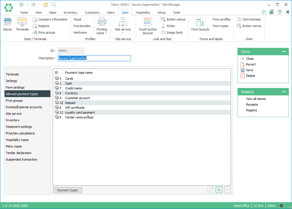Click the forward navigation arrow

34,4
